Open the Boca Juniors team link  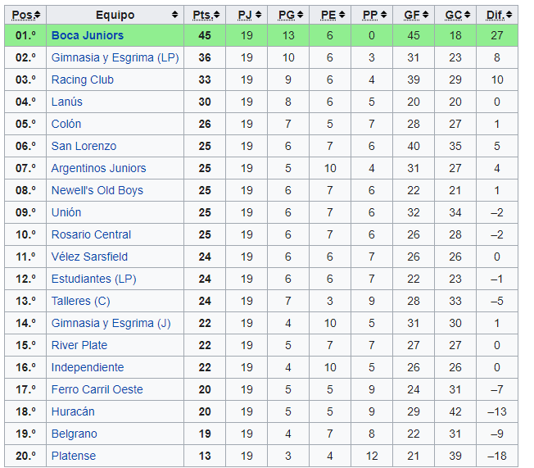coord(88,35)
